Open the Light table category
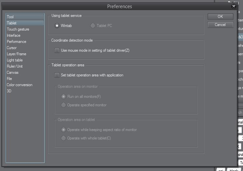 (x=15, y=60)
